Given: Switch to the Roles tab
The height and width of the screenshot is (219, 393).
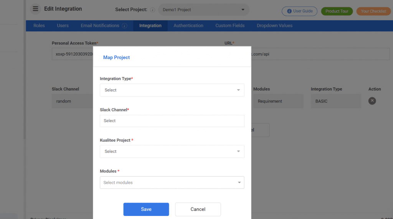Looking at the screenshot, I should point(39,26).
